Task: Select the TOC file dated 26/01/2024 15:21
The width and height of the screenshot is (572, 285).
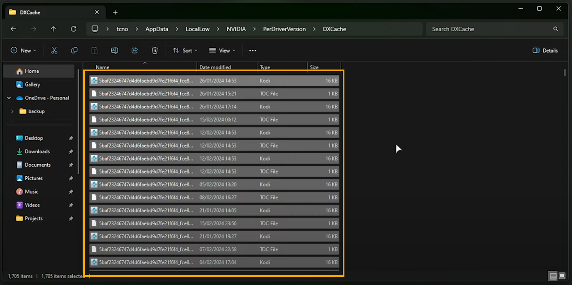Action: [214, 94]
